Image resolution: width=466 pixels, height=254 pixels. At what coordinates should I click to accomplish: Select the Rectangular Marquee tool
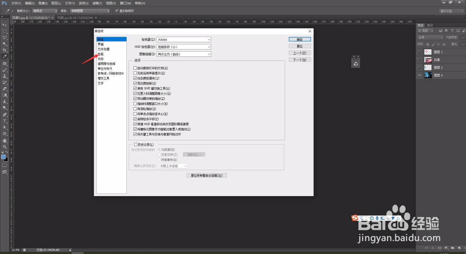tap(5, 31)
